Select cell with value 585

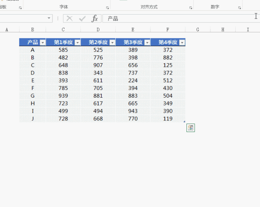pos(63,50)
